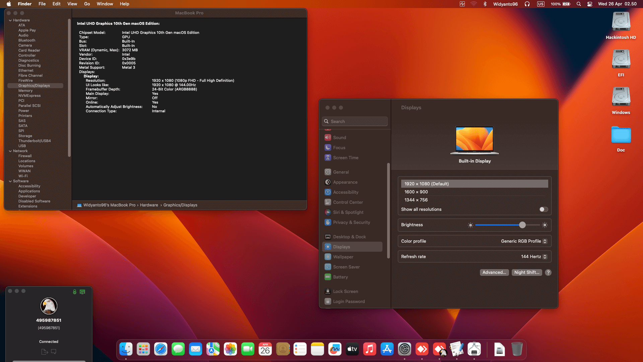This screenshot has height=362, width=643.
Task: Select Privacy & Security in Settings sidebar
Action: pos(352,223)
